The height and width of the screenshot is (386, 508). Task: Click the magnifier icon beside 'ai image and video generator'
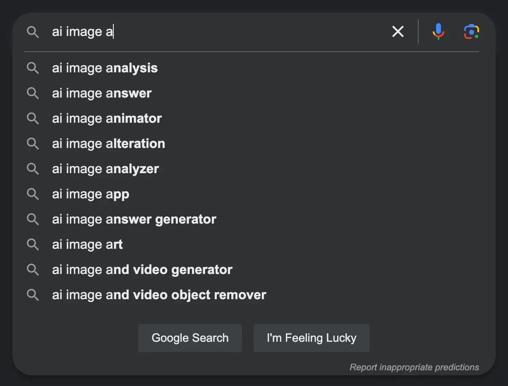point(33,270)
